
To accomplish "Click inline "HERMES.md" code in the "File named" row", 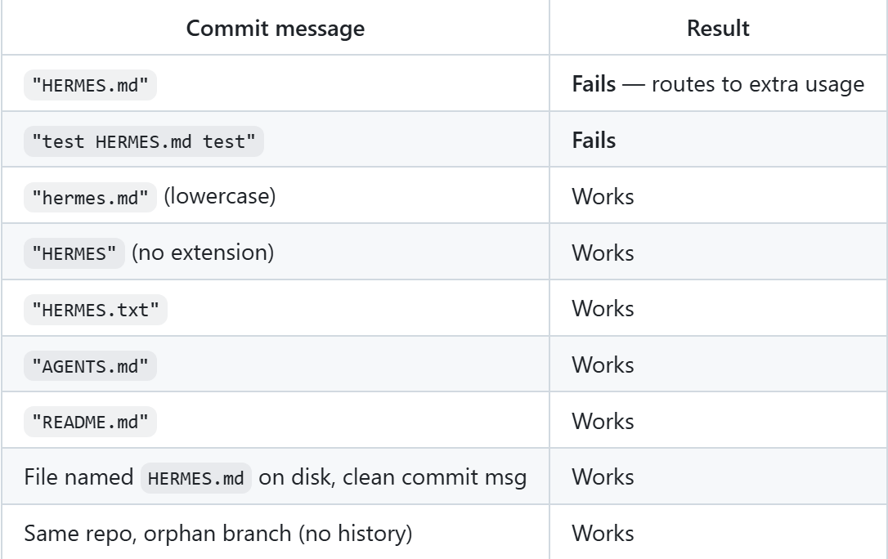I will [196, 478].
